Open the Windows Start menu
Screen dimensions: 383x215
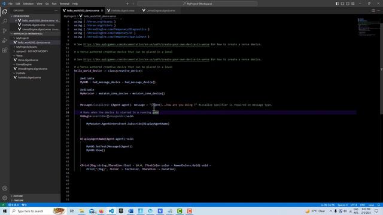(5, 211)
